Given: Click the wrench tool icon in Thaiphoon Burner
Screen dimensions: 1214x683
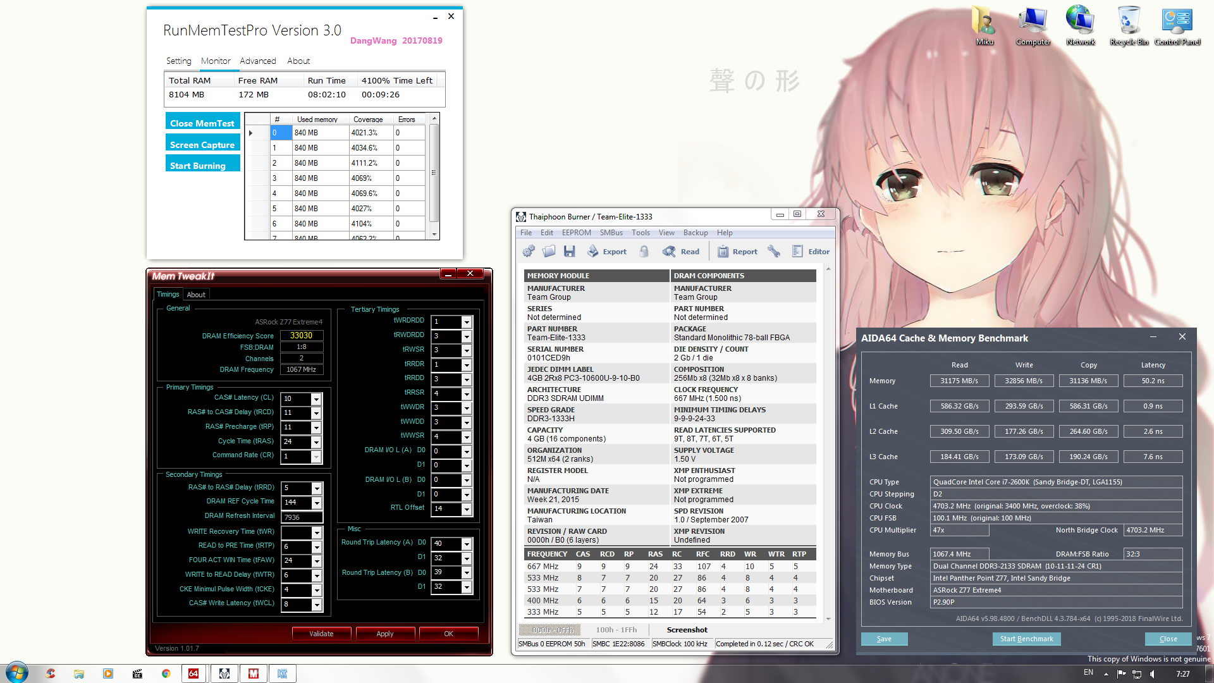Looking at the screenshot, I should (x=774, y=251).
